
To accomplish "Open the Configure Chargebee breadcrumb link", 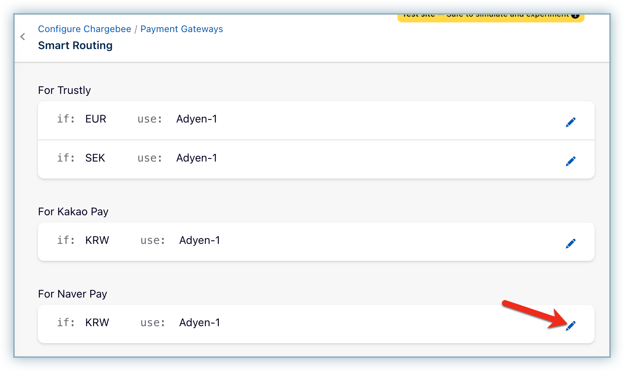I will click(x=85, y=29).
